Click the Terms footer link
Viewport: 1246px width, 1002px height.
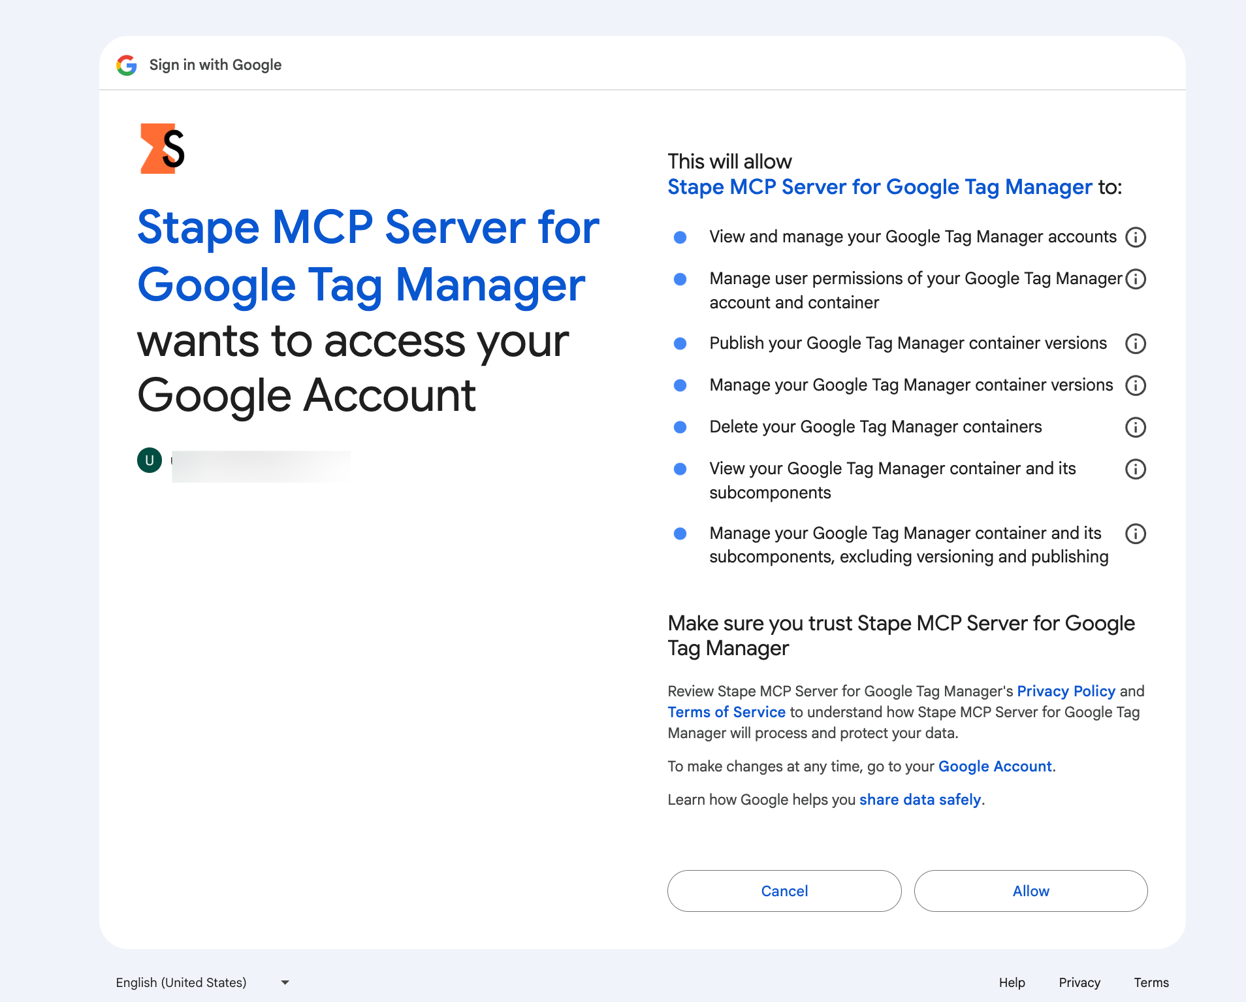coord(1151,982)
